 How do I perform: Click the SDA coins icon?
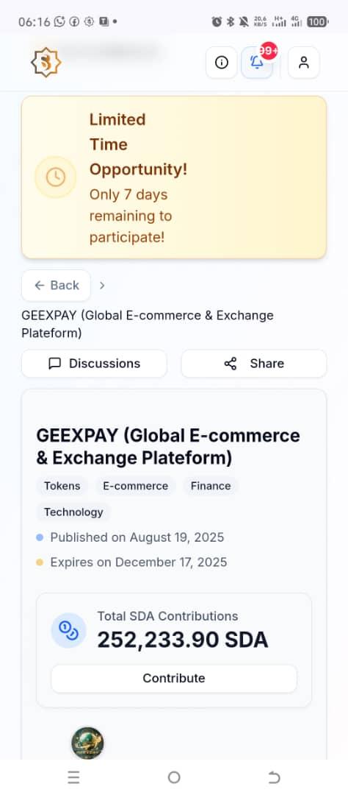[x=69, y=630]
